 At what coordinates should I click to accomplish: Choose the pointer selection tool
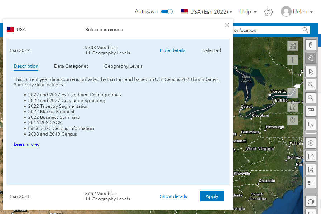311,71
